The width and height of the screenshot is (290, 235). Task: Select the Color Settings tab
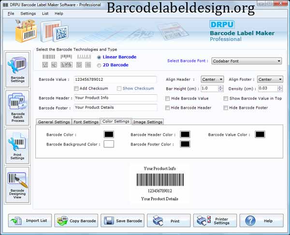point(116,121)
